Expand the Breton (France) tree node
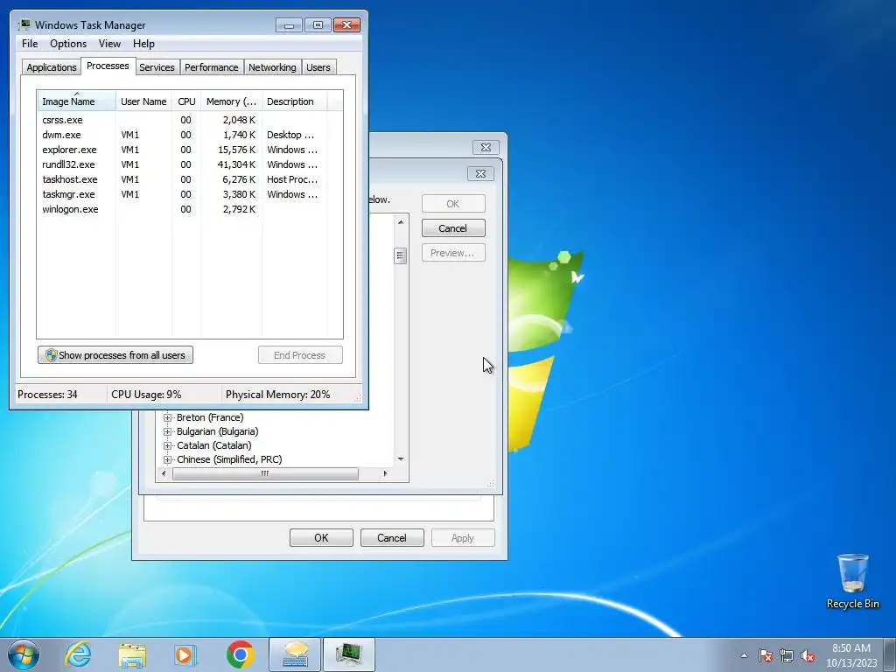 click(167, 417)
